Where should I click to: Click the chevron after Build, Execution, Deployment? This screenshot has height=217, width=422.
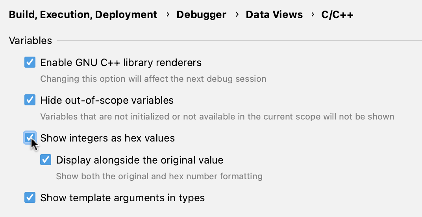click(168, 15)
